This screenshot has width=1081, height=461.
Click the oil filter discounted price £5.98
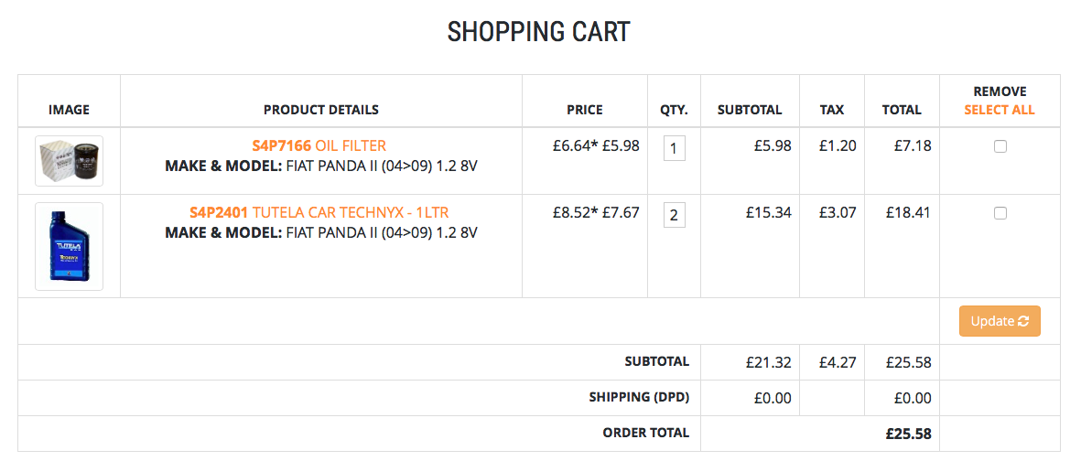pyautogui.click(x=622, y=146)
